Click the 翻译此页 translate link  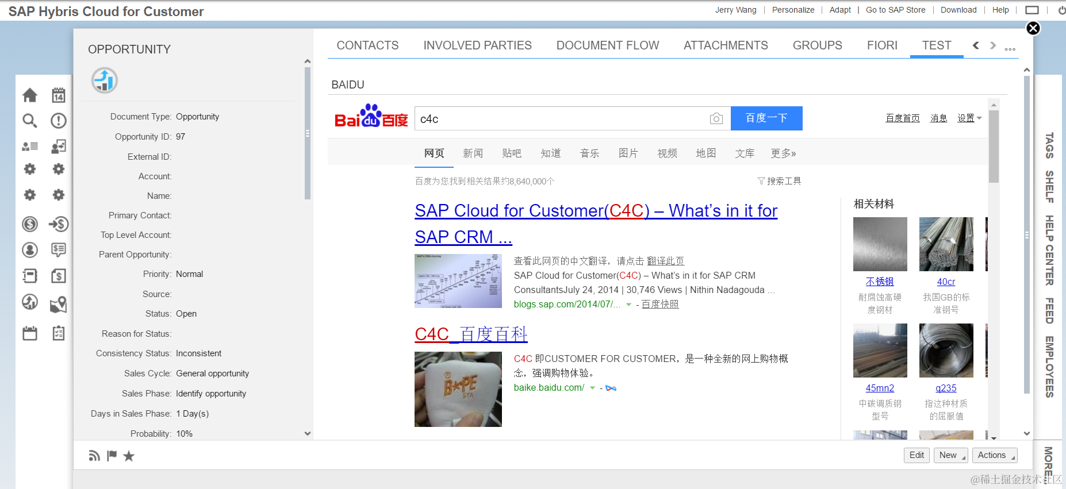666,261
